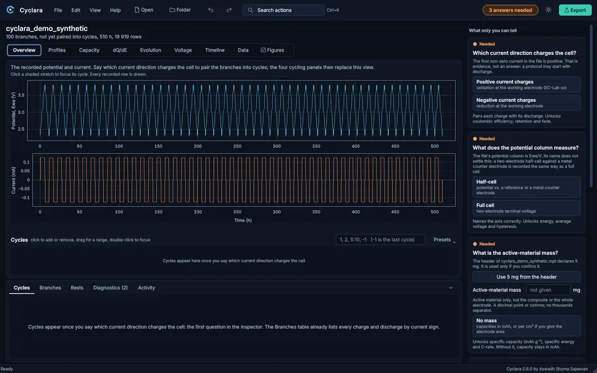Switch to the Timeline tab

[215, 50]
